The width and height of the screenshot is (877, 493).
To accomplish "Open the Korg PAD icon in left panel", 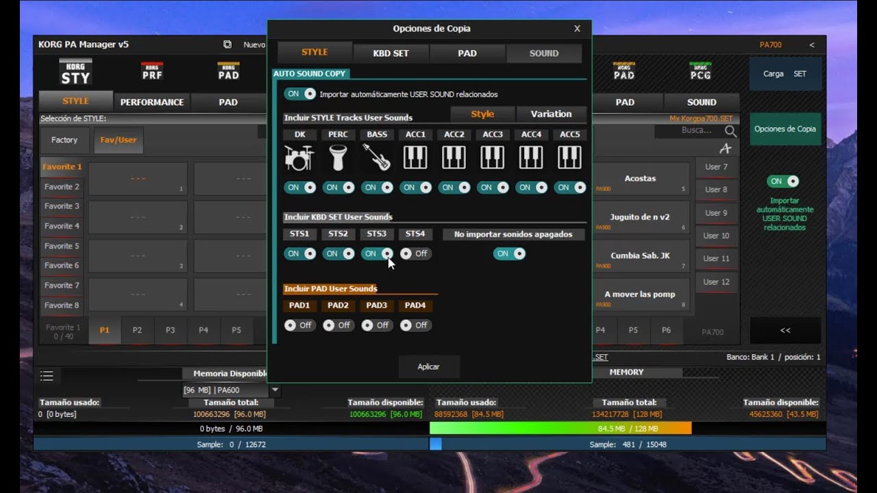I will coord(228,71).
